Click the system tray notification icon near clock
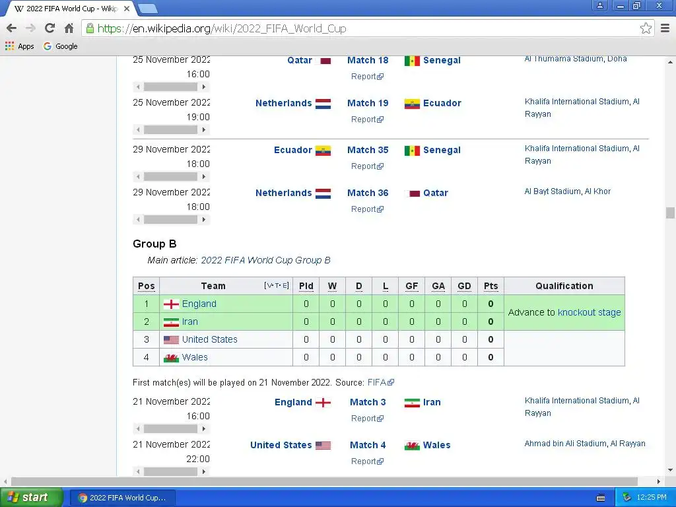676x507 pixels. click(627, 498)
